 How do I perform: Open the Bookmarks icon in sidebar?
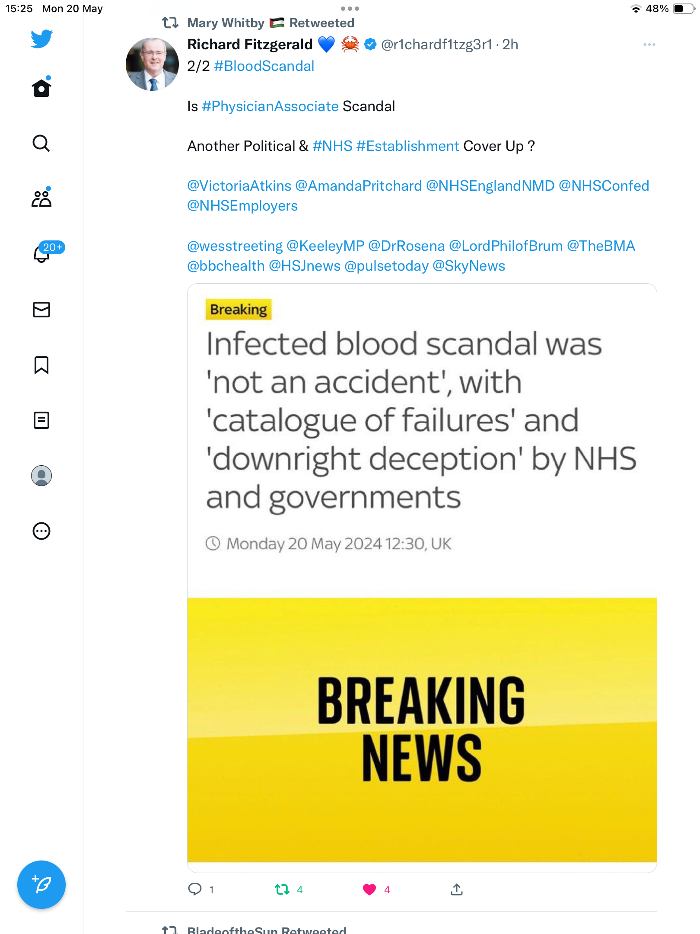pos(41,365)
